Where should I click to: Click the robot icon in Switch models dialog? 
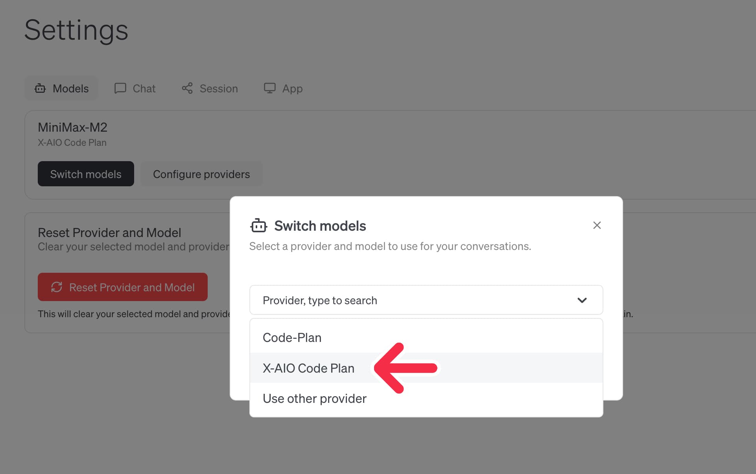click(x=258, y=226)
